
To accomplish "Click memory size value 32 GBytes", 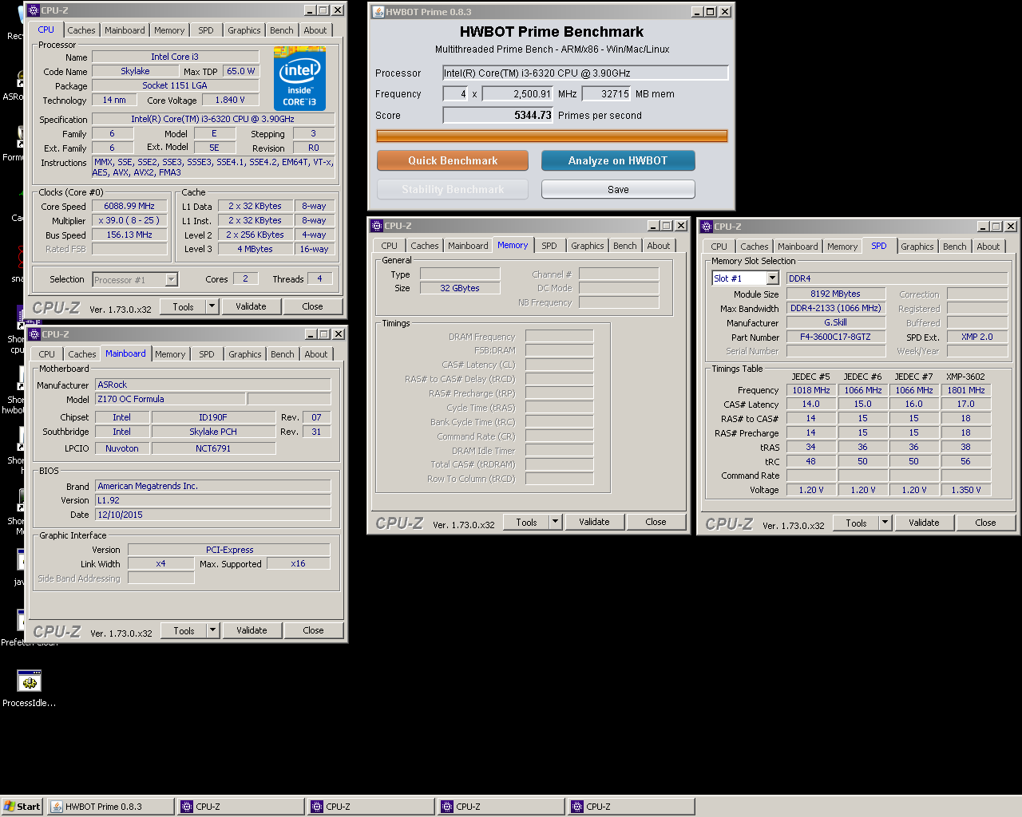I will (x=460, y=288).
